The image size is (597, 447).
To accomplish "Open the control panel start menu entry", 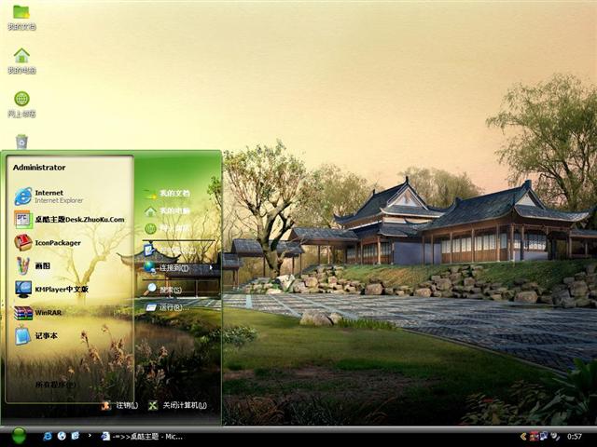I will tap(170, 251).
